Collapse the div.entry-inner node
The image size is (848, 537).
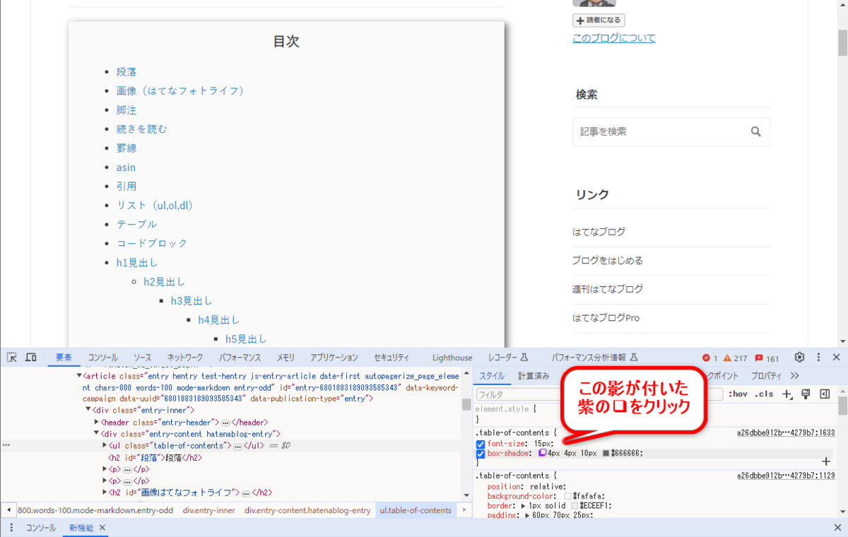pyautogui.click(x=88, y=410)
